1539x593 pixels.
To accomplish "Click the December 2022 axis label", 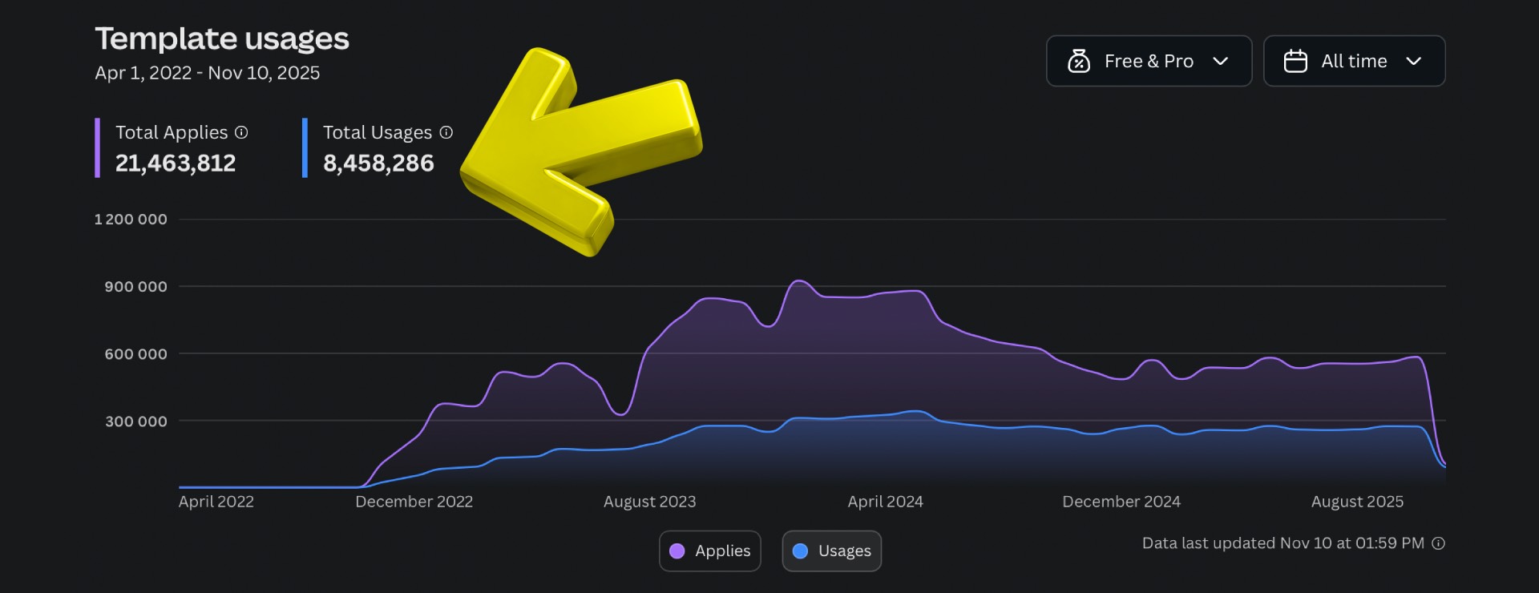I will [x=414, y=502].
